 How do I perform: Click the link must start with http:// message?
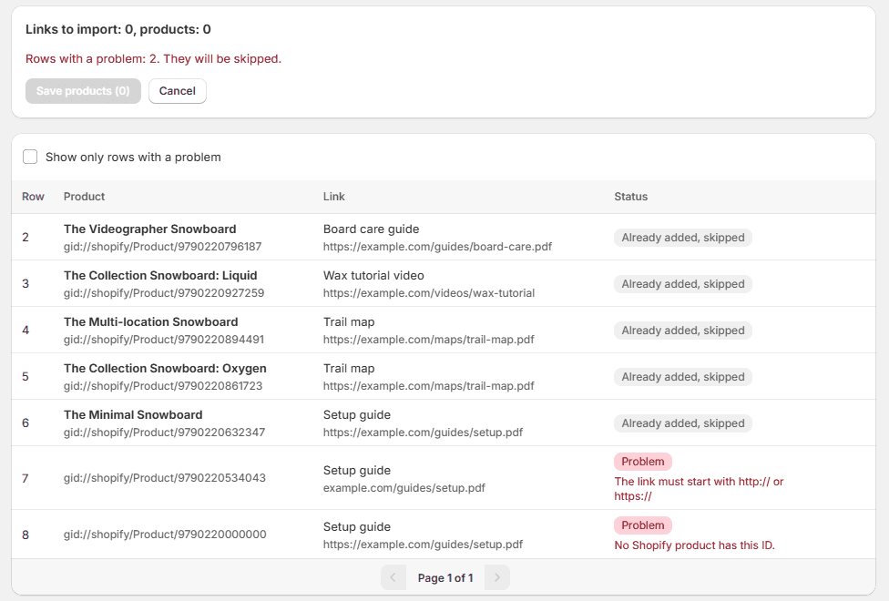pyautogui.click(x=699, y=489)
